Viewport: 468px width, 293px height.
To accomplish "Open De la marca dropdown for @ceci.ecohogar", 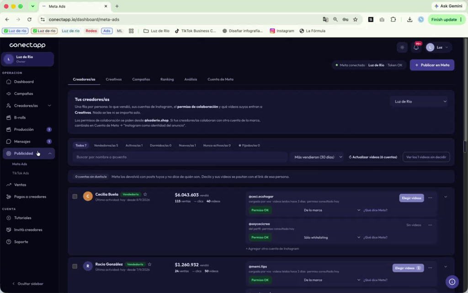I will tap(332, 210).
